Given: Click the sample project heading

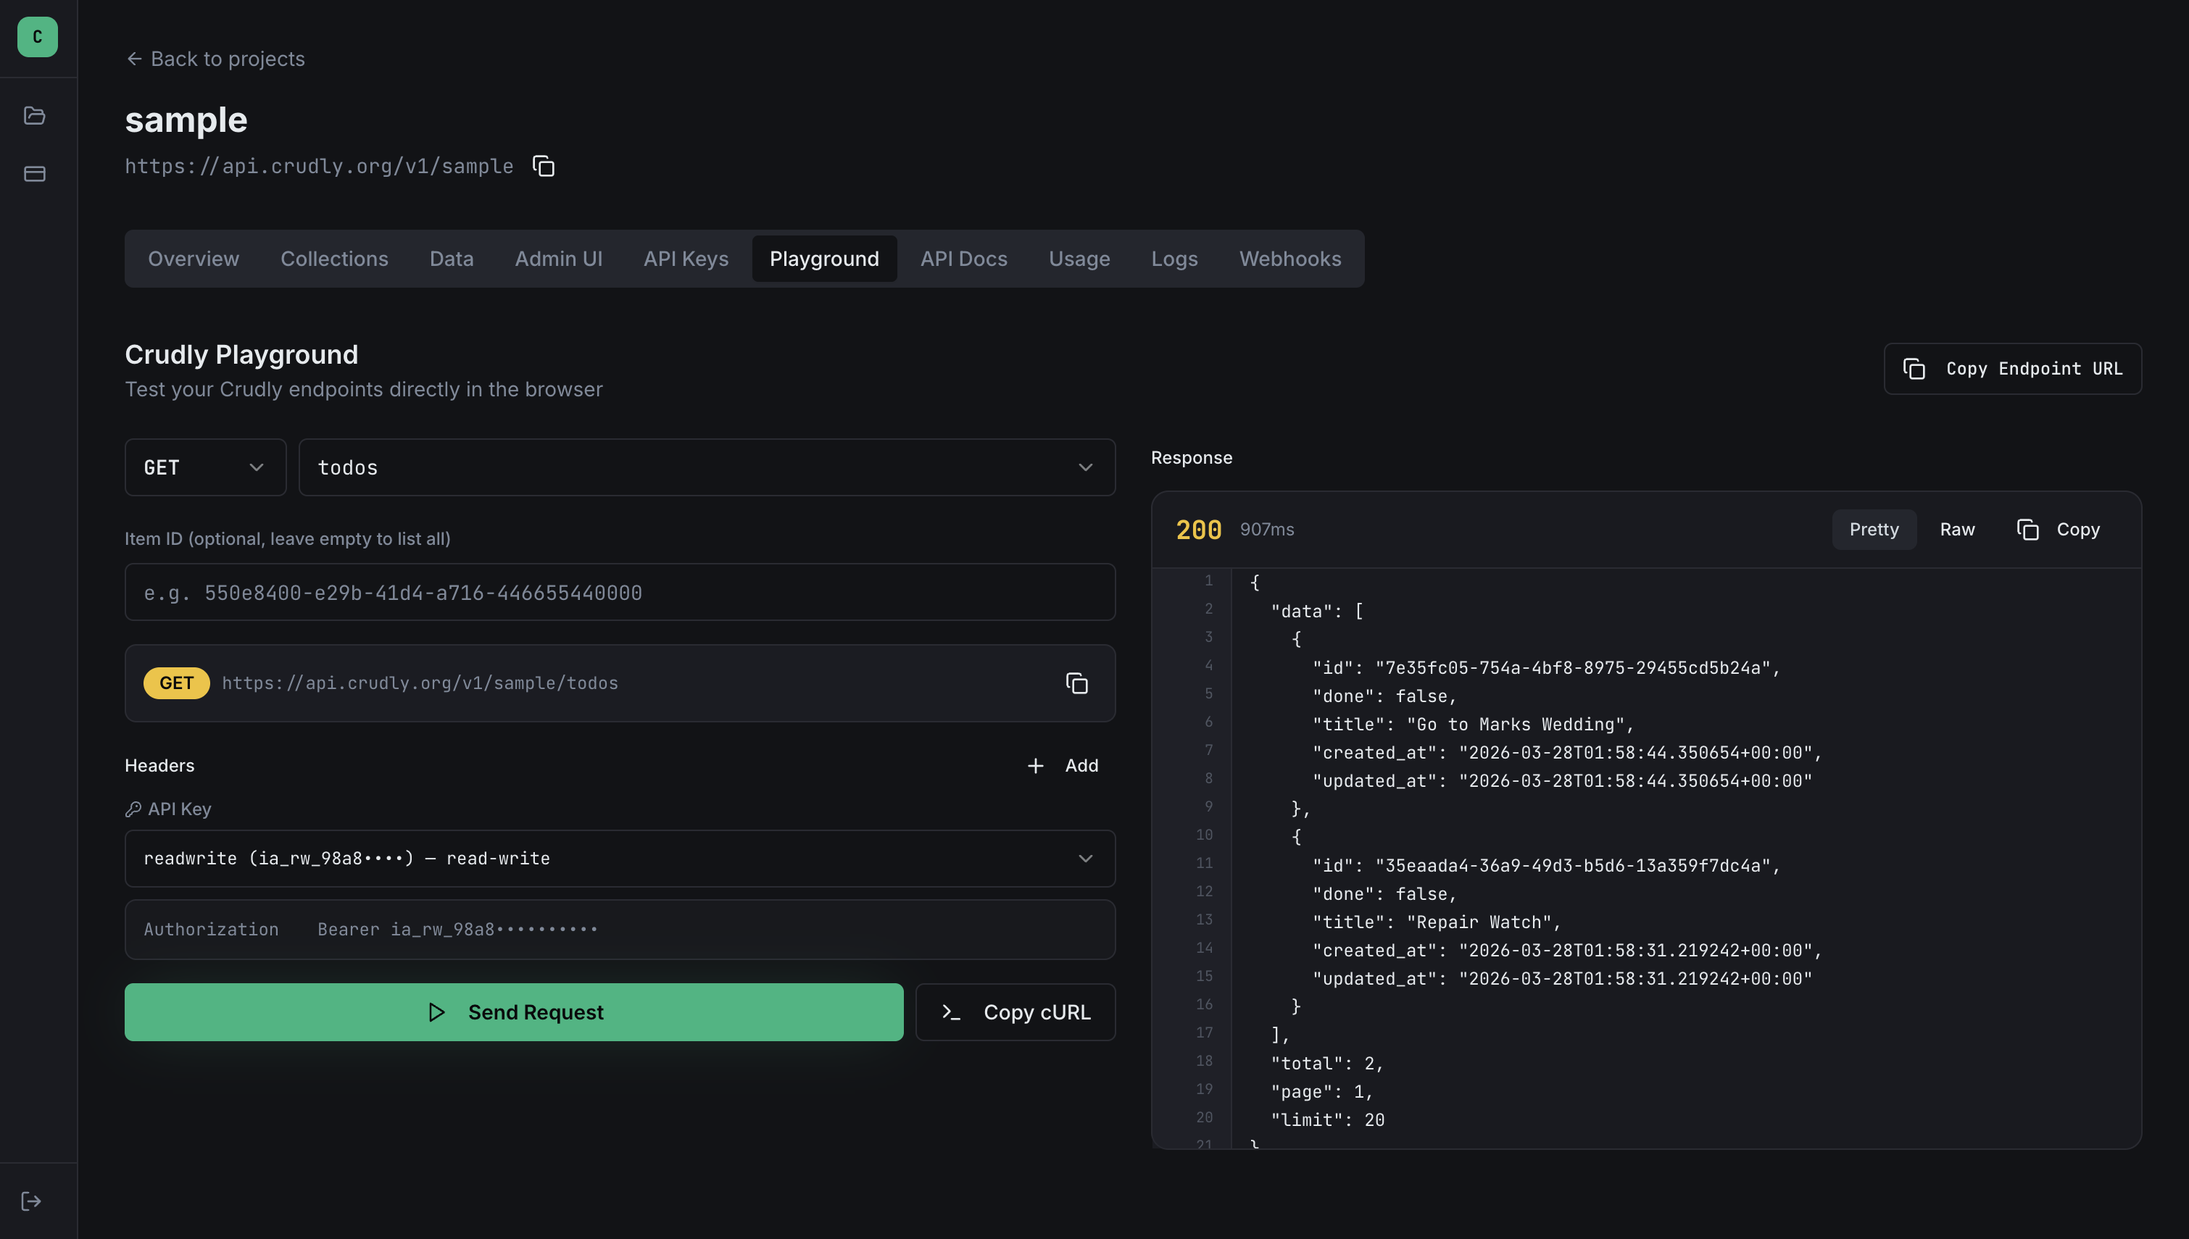Looking at the screenshot, I should tap(186, 120).
